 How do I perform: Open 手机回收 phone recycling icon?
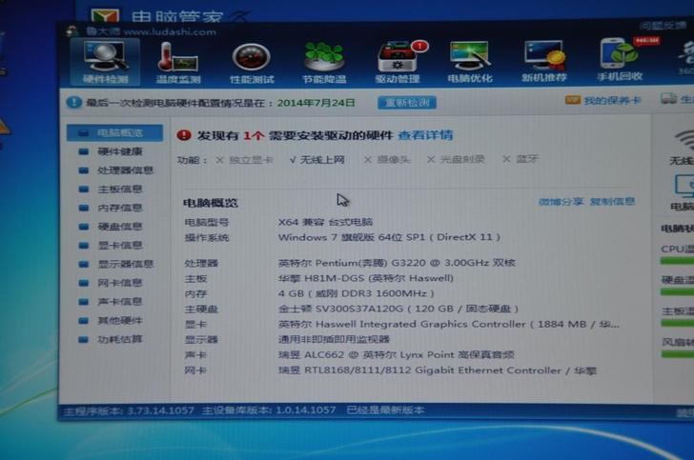pyautogui.click(x=620, y=60)
